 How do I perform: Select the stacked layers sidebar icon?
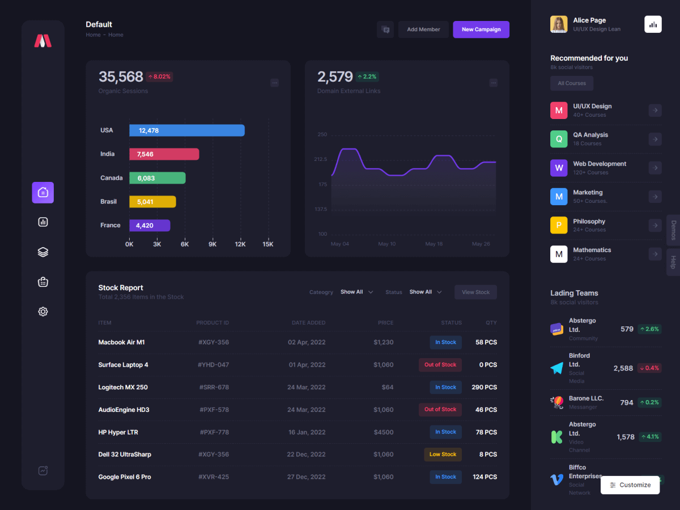43,252
